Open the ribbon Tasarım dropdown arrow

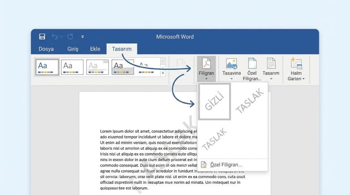pos(271,79)
